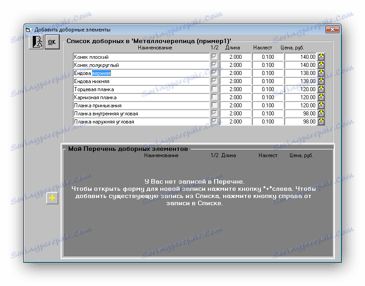
Task: Toggle 1/2 checkbox for Конек полукруглый
Action: point(215,65)
